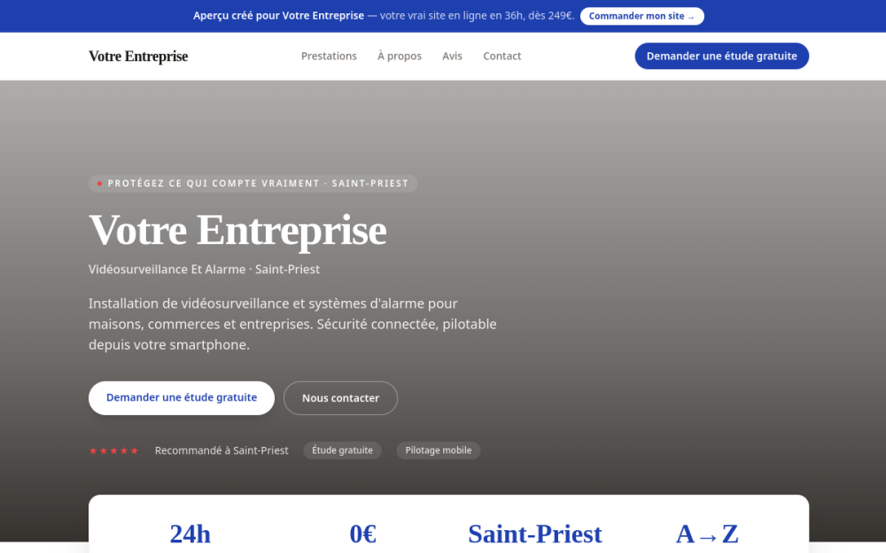This screenshot has height=553, width=886.
Task: Click 'Aperçu créé pour Votre Entreprise' banner text
Action: 278,16
